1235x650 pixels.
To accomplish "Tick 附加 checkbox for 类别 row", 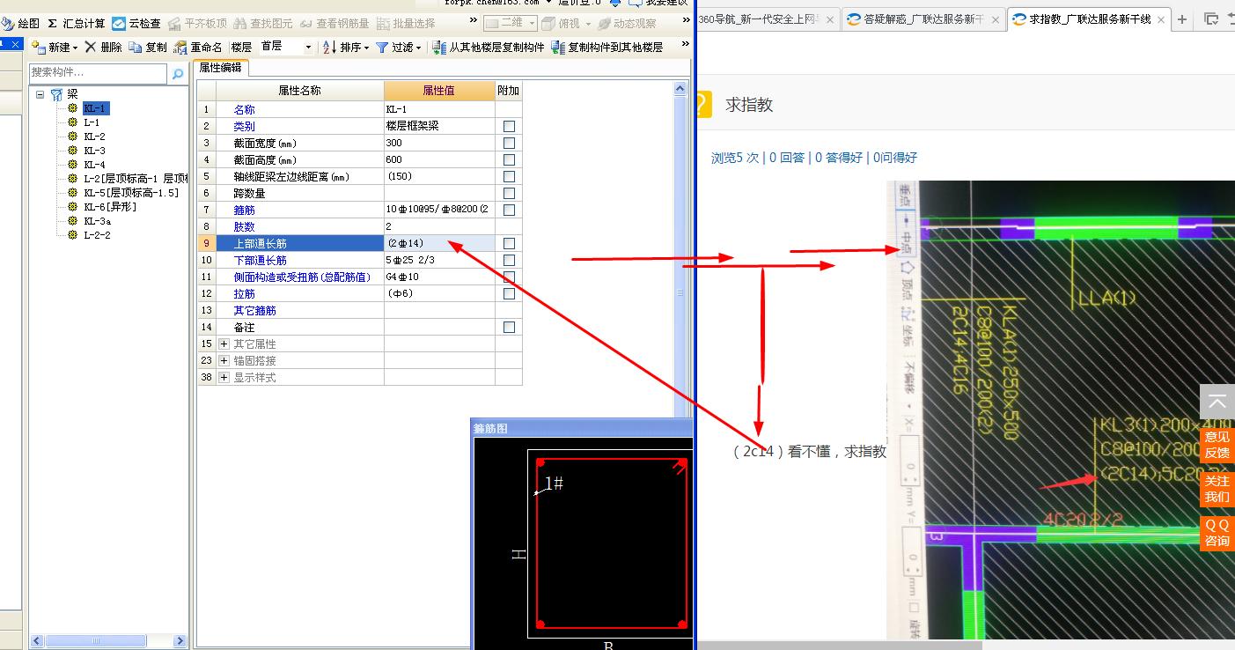I will click(509, 126).
